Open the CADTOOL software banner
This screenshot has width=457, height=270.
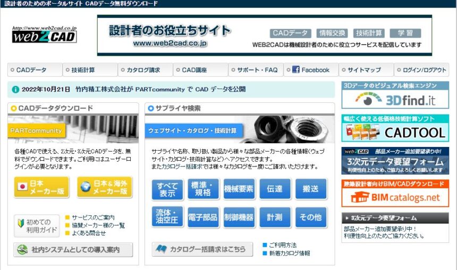tap(395, 128)
